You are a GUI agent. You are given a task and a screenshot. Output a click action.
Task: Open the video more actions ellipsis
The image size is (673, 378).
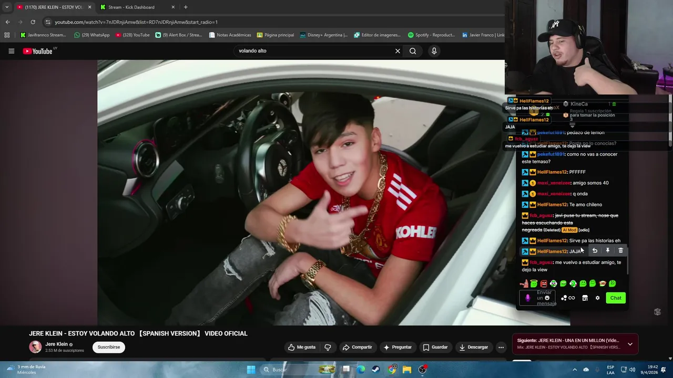point(501,347)
